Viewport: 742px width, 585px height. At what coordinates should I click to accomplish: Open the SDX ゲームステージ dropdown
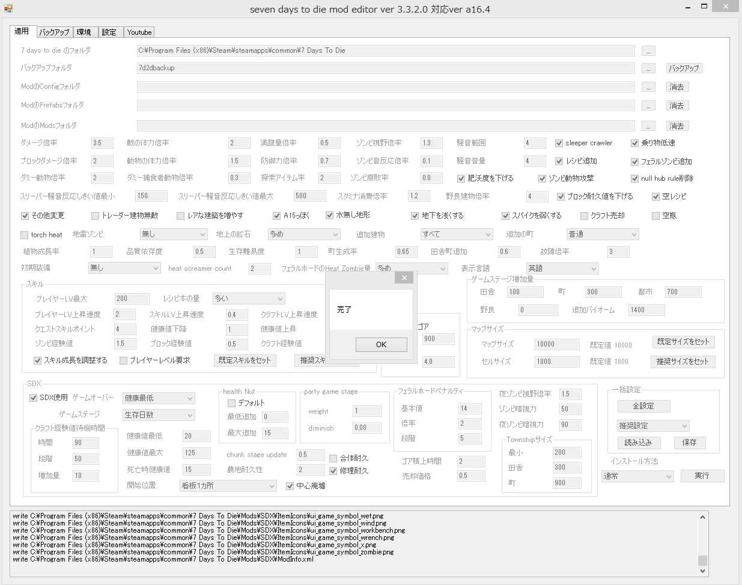(x=159, y=415)
